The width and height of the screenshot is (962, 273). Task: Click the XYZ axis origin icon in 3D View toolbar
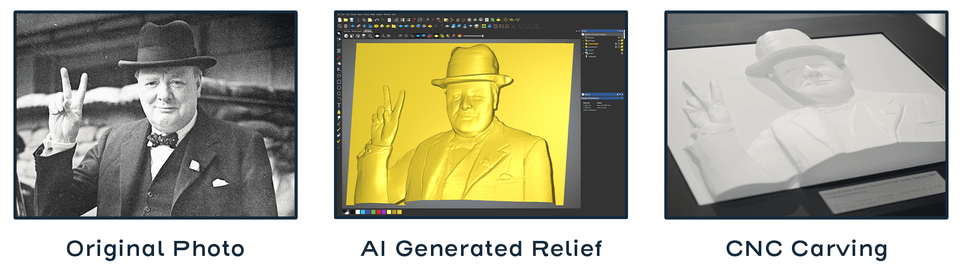383,36
